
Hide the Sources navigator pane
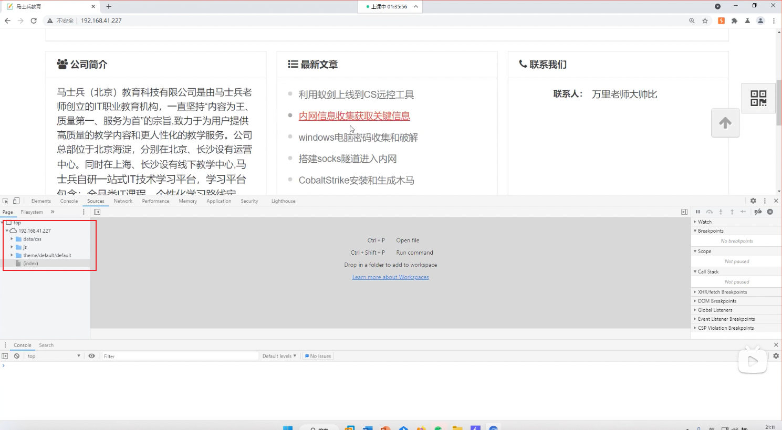tap(97, 212)
